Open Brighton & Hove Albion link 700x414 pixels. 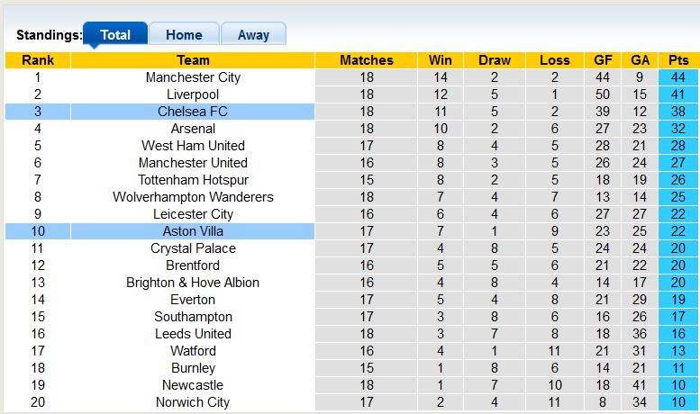tap(193, 283)
